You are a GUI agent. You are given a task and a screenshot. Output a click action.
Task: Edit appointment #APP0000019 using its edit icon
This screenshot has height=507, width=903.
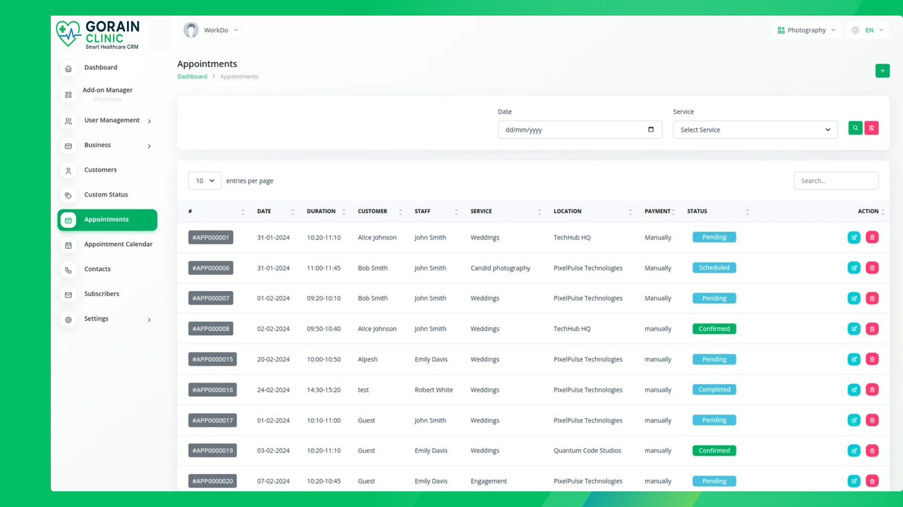pyautogui.click(x=854, y=451)
